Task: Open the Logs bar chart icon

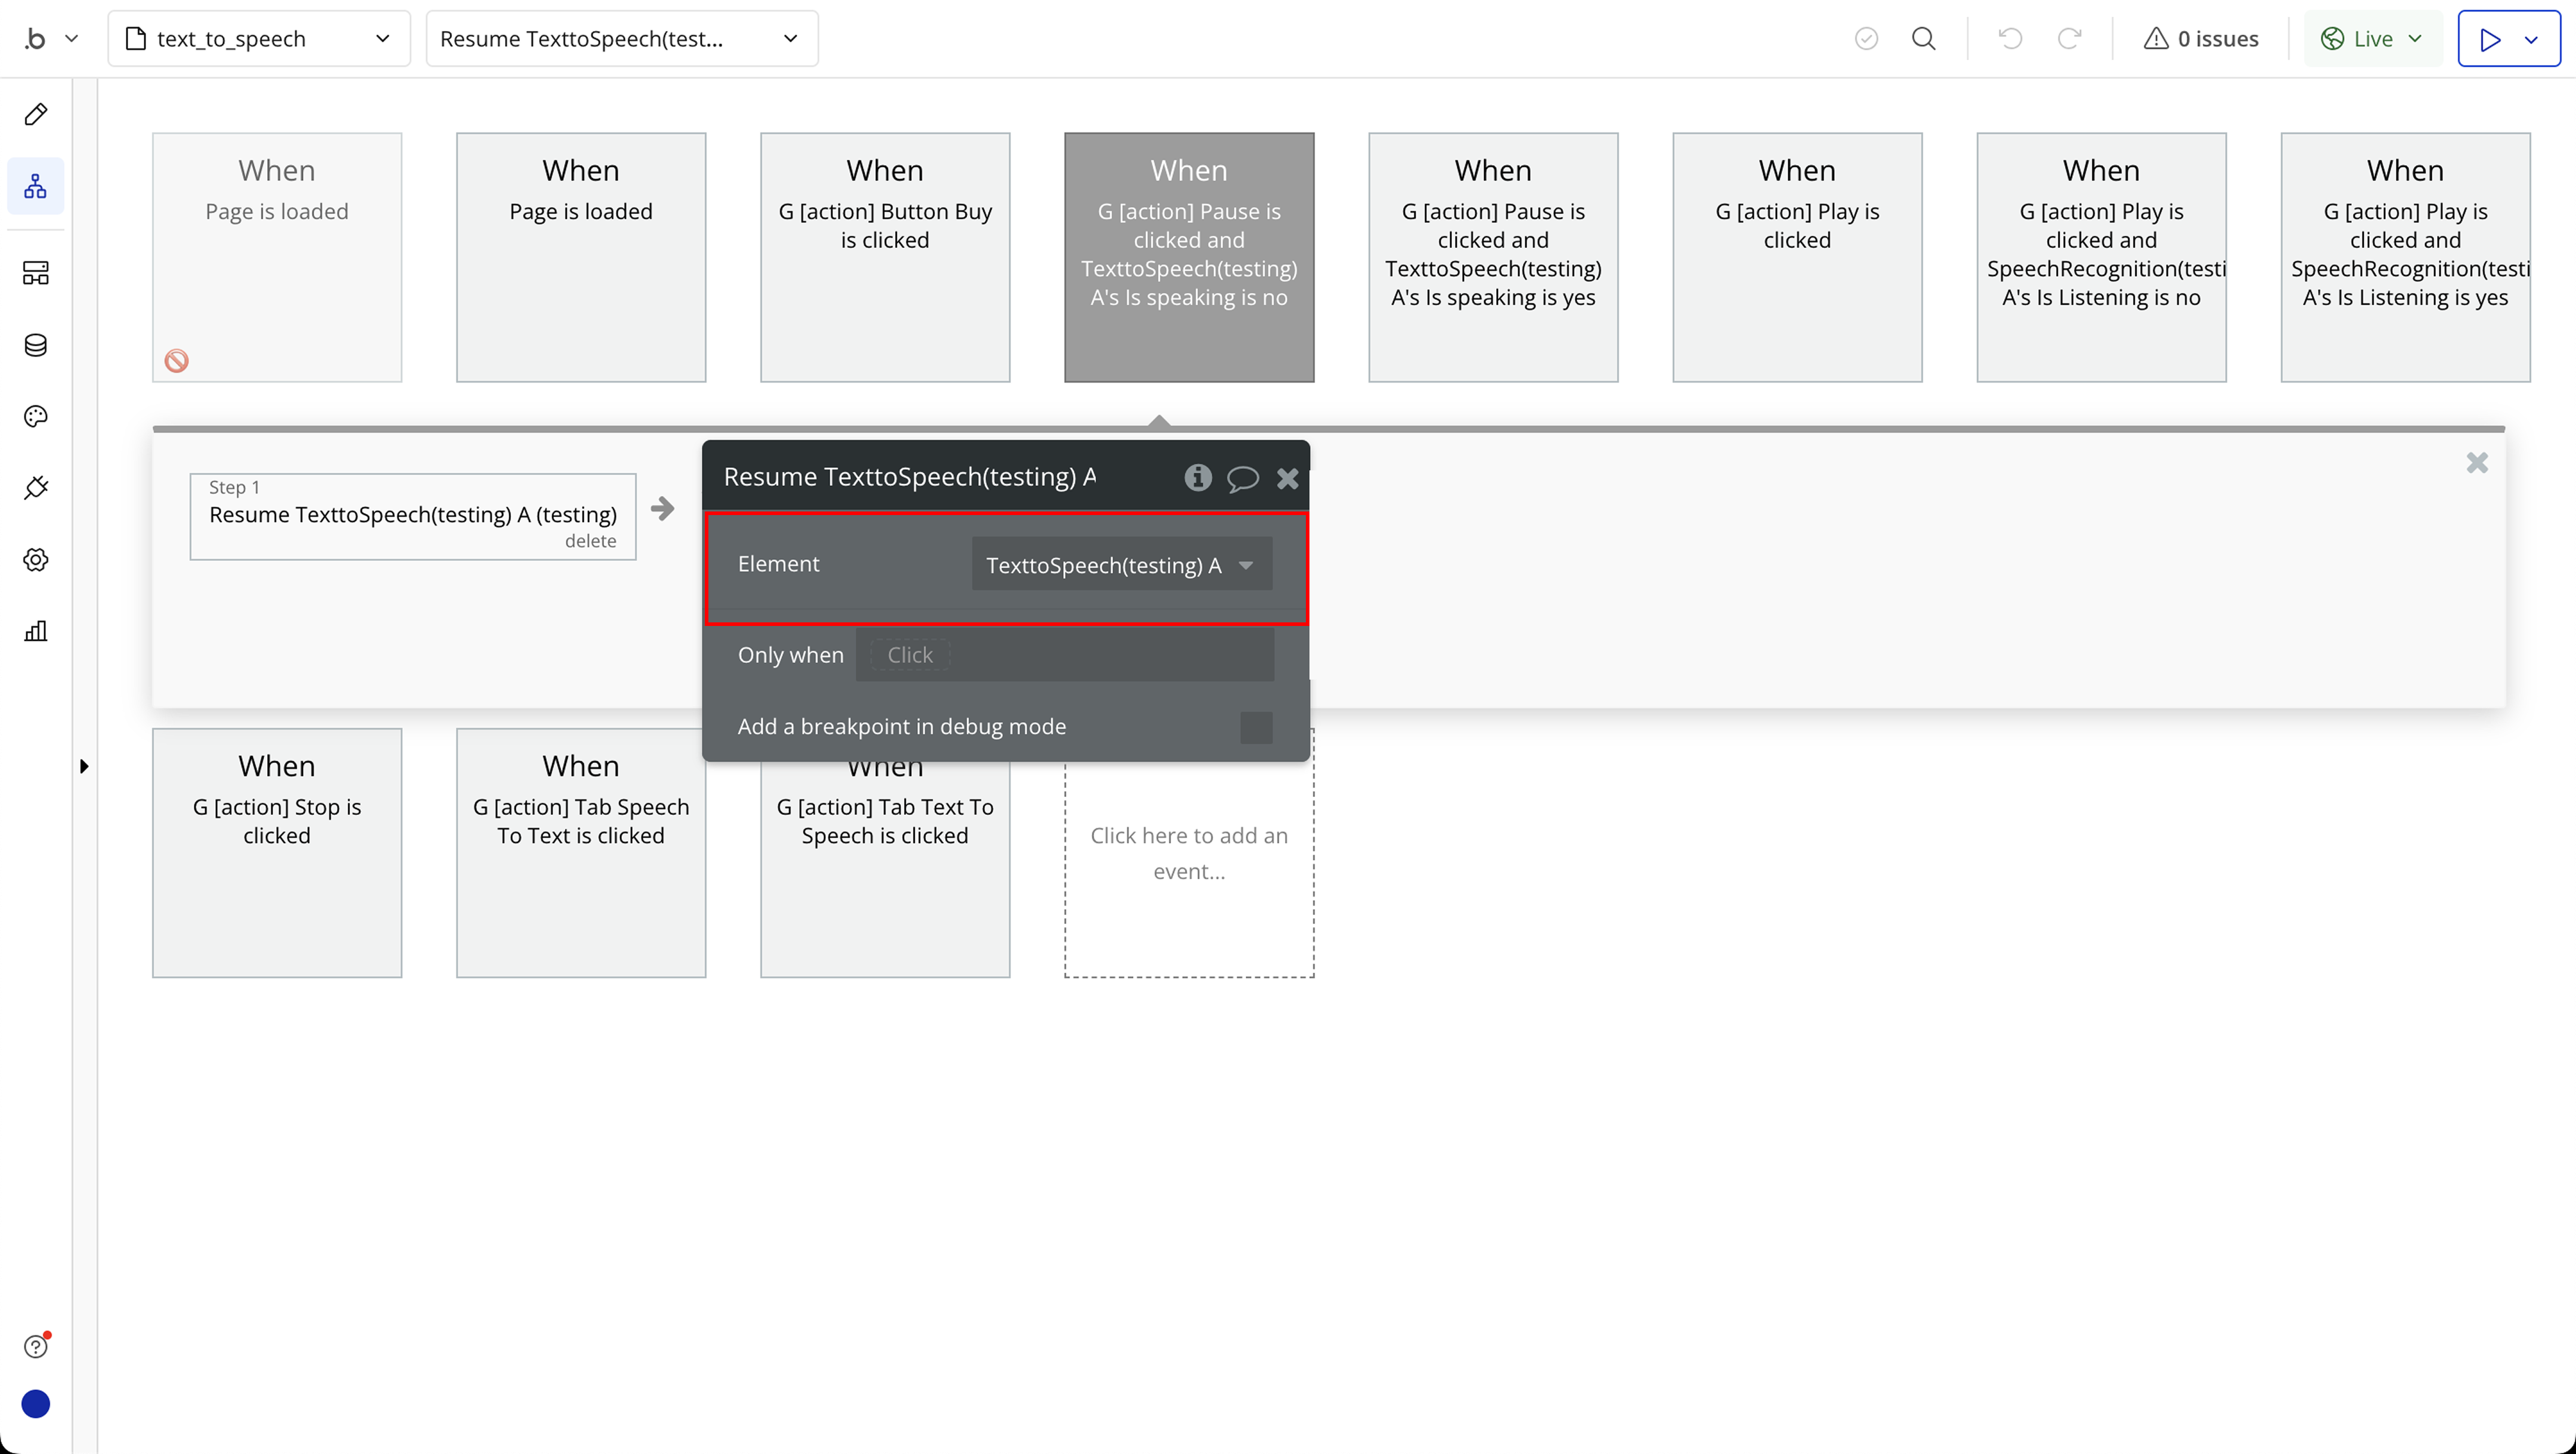Action: (x=36, y=631)
